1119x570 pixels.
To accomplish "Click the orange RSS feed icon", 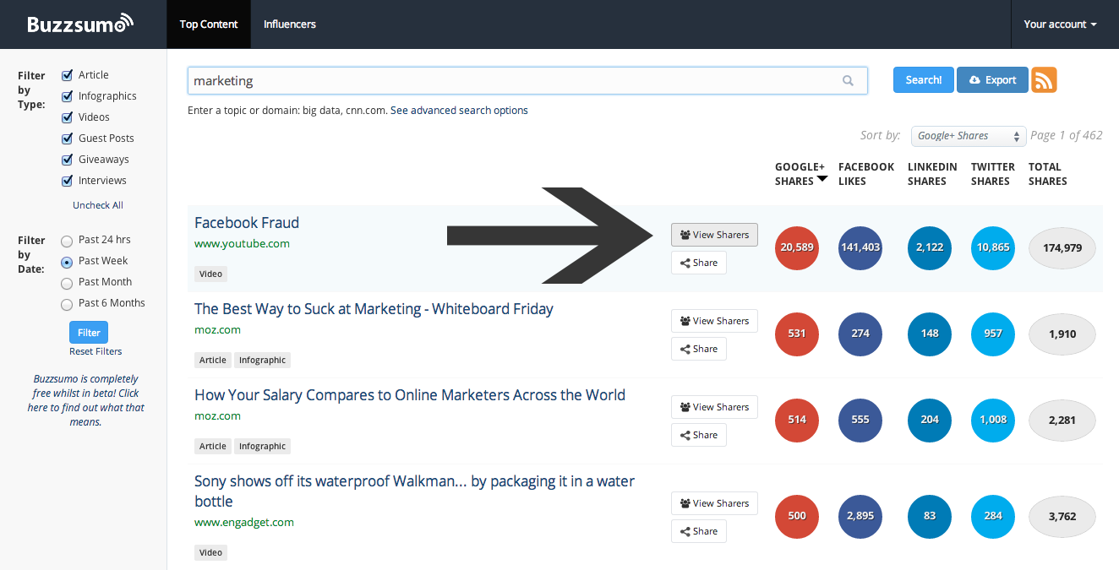I will point(1044,80).
